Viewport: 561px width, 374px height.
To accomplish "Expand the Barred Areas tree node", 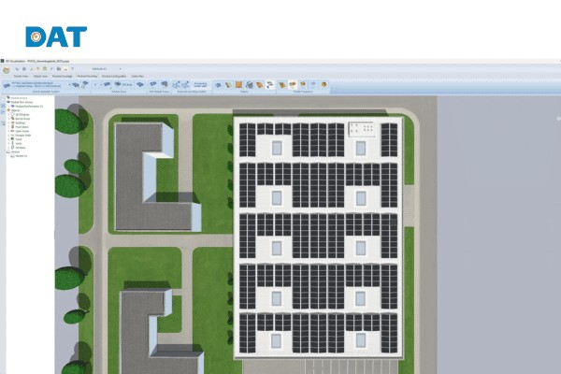I will (9, 119).
